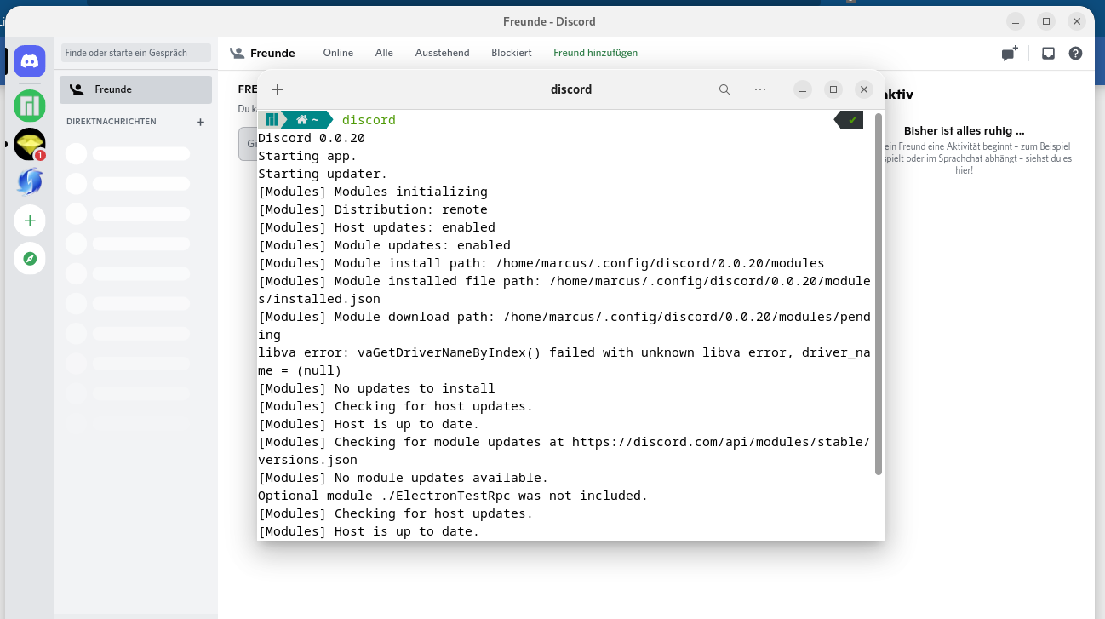Minimize the Discord window
The height and width of the screenshot is (619, 1105).
coord(1016,21)
